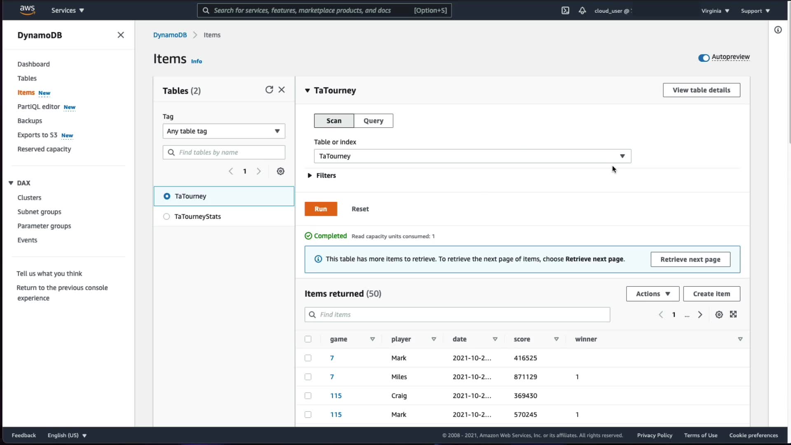Select the TaTourneyStats table radio
The width and height of the screenshot is (791, 445).
[x=166, y=217]
